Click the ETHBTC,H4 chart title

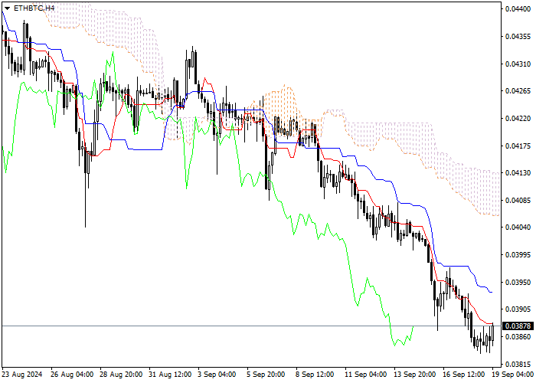click(34, 8)
